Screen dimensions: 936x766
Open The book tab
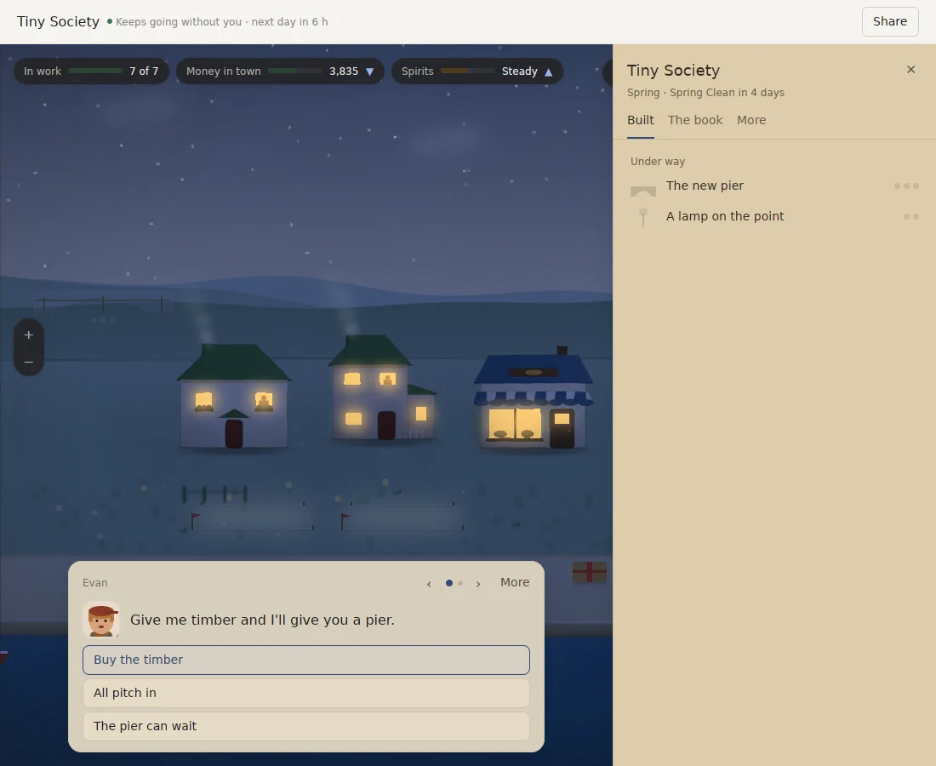695,120
